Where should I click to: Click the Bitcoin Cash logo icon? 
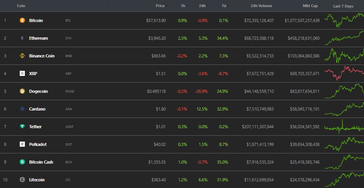(22, 162)
